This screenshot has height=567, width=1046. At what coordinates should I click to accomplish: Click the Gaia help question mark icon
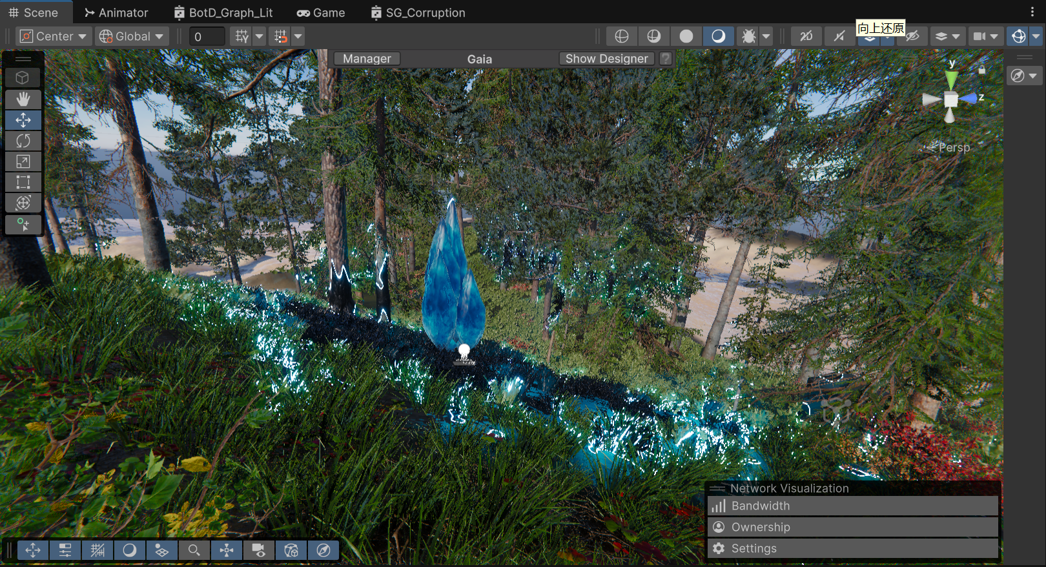tap(666, 59)
